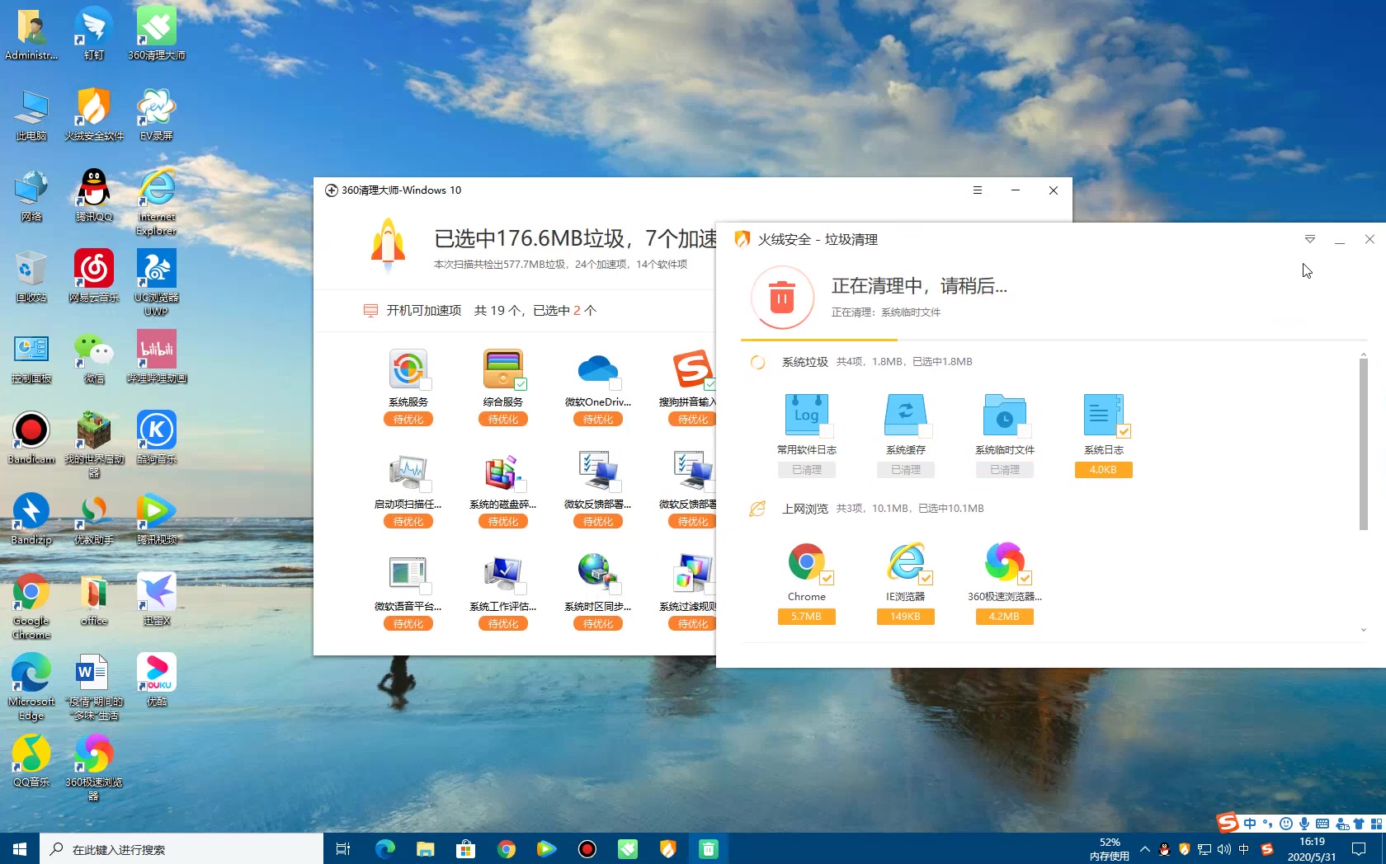The height and width of the screenshot is (864, 1386).
Task: Click 待优化 button under 综合服务
Action: 502,420
